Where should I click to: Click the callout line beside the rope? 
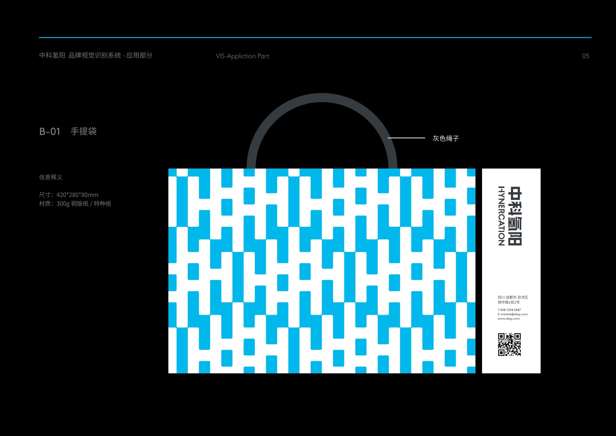[x=406, y=138]
